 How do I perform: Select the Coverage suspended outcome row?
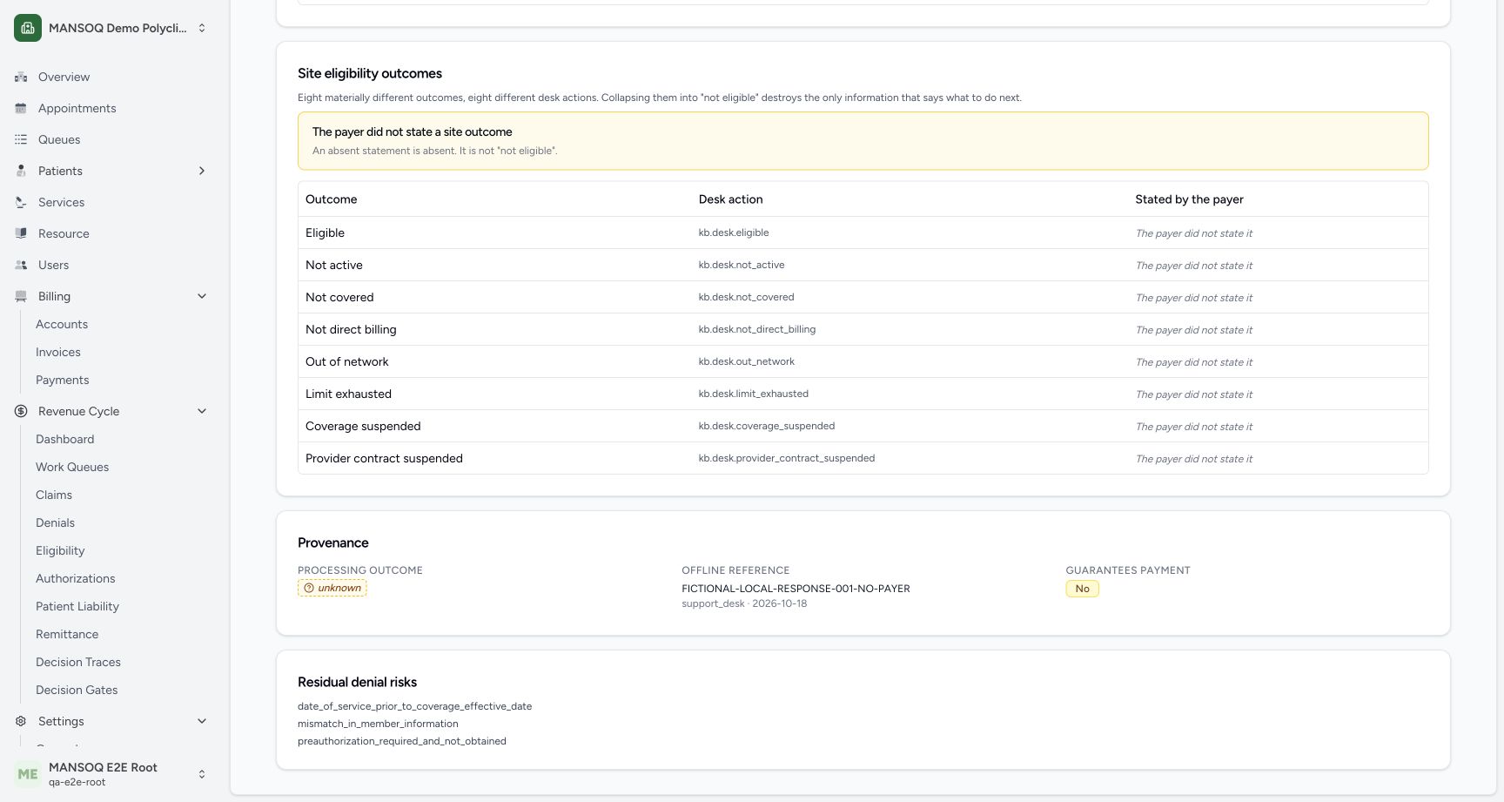[863, 426]
